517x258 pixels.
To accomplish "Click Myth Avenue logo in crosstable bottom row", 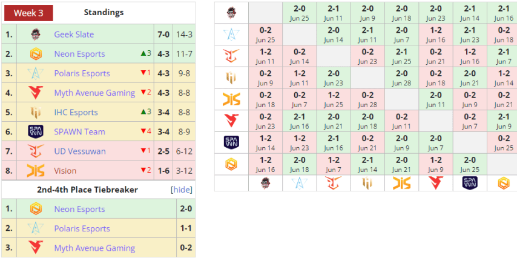I will point(436,183).
